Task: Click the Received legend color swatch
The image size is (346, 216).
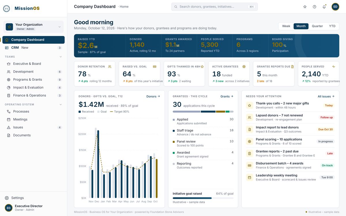Action: [x=80, y=112]
